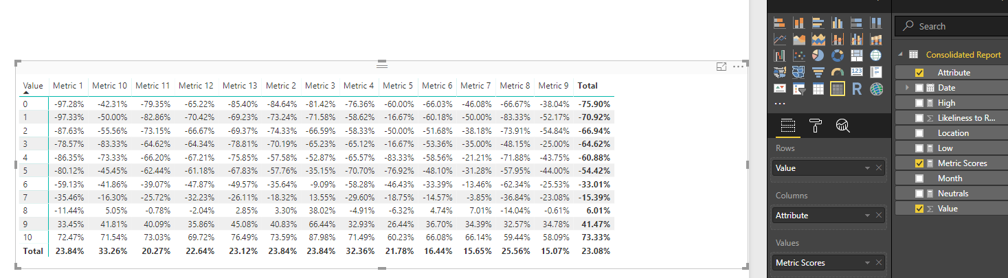Image resolution: width=1008 pixels, height=278 pixels.
Task: Check the Date field checkbox
Action: tap(919, 88)
